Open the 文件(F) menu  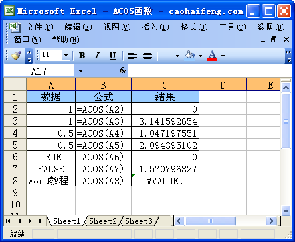pyautogui.click(x=40, y=27)
